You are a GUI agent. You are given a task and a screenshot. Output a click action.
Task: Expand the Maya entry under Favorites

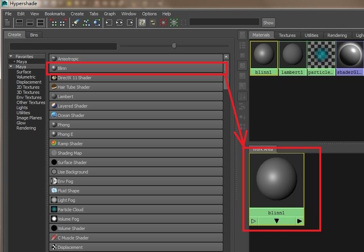pyautogui.click(x=14, y=62)
